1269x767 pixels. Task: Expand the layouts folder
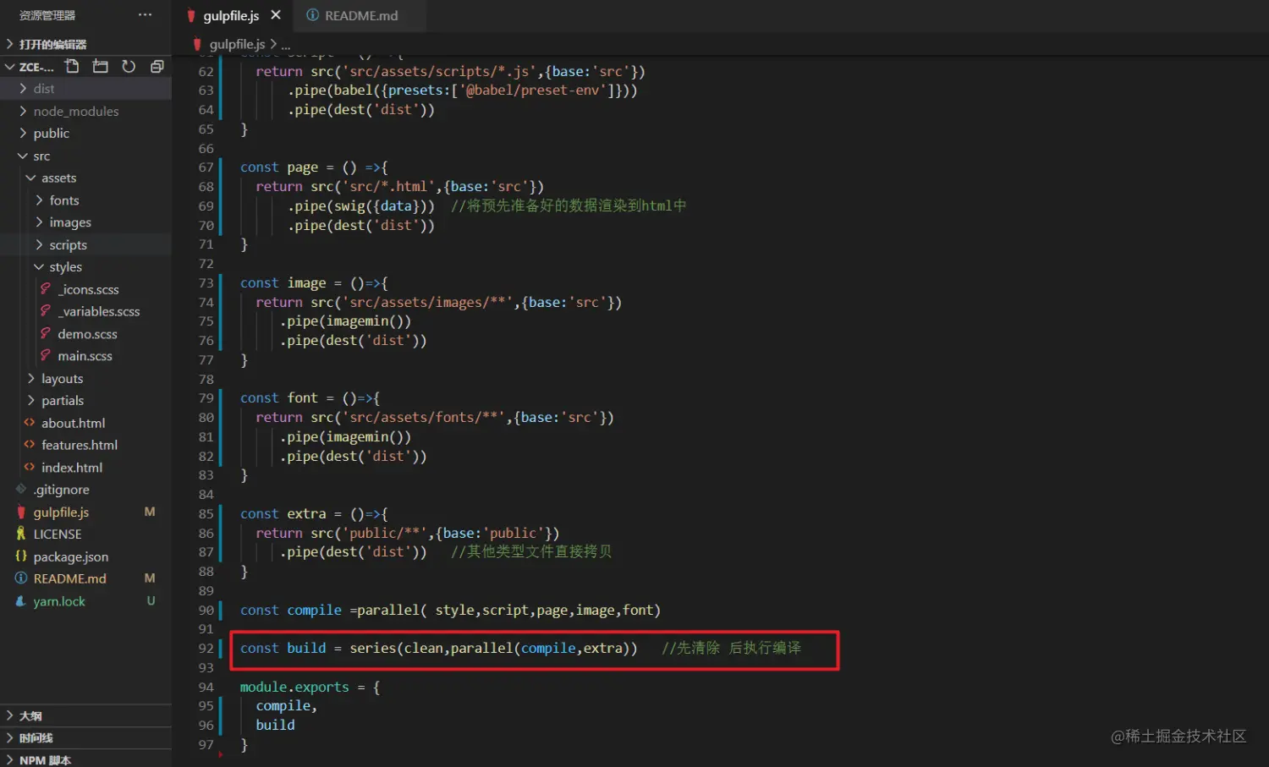[85, 378]
